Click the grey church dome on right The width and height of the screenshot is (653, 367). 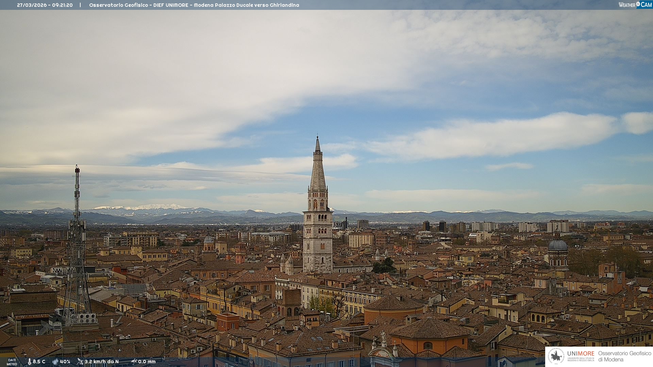point(557,246)
